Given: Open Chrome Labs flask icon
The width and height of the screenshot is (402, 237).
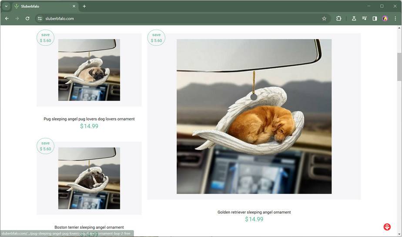Looking at the screenshot, I should [354, 18].
